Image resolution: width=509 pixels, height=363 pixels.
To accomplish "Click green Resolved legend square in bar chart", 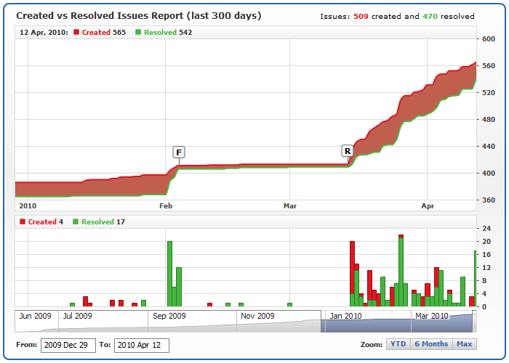I will (76, 222).
